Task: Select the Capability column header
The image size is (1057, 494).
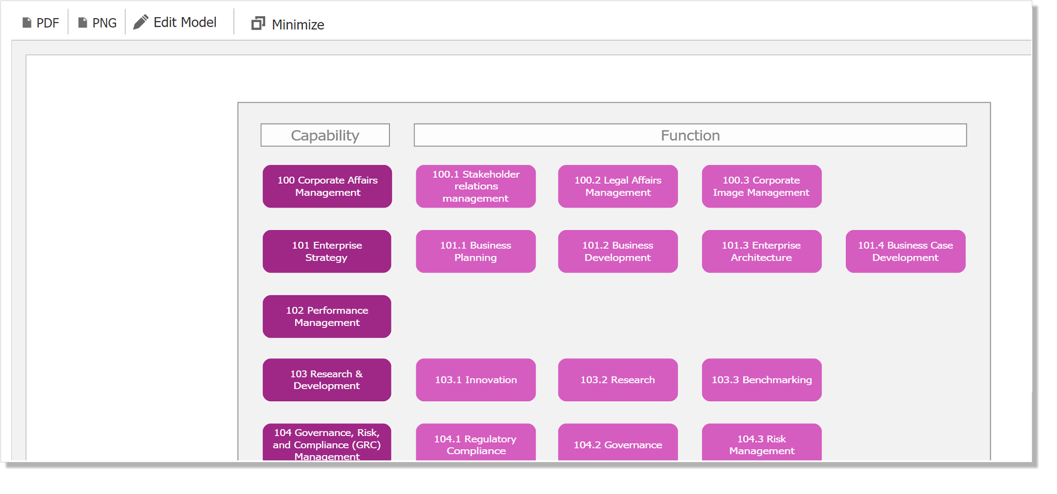Action: tap(325, 135)
